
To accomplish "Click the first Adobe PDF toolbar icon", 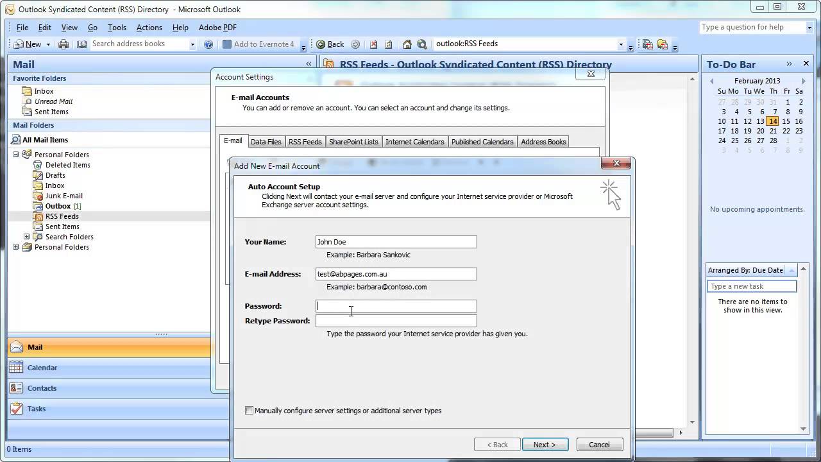I will point(648,44).
